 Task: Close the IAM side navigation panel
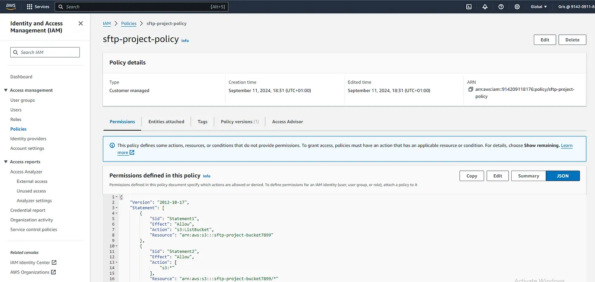(81, 23)
